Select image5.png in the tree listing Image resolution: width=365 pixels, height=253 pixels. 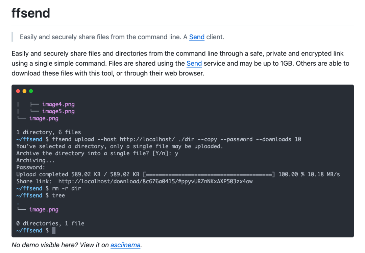pos(58,111)
